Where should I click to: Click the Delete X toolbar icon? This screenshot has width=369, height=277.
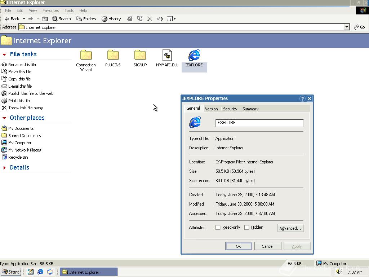[150, 19]
